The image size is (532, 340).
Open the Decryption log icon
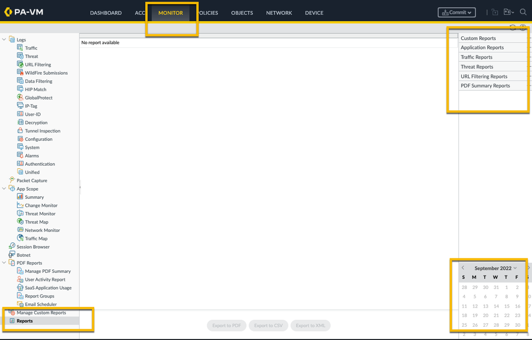(x=20, y=122)
